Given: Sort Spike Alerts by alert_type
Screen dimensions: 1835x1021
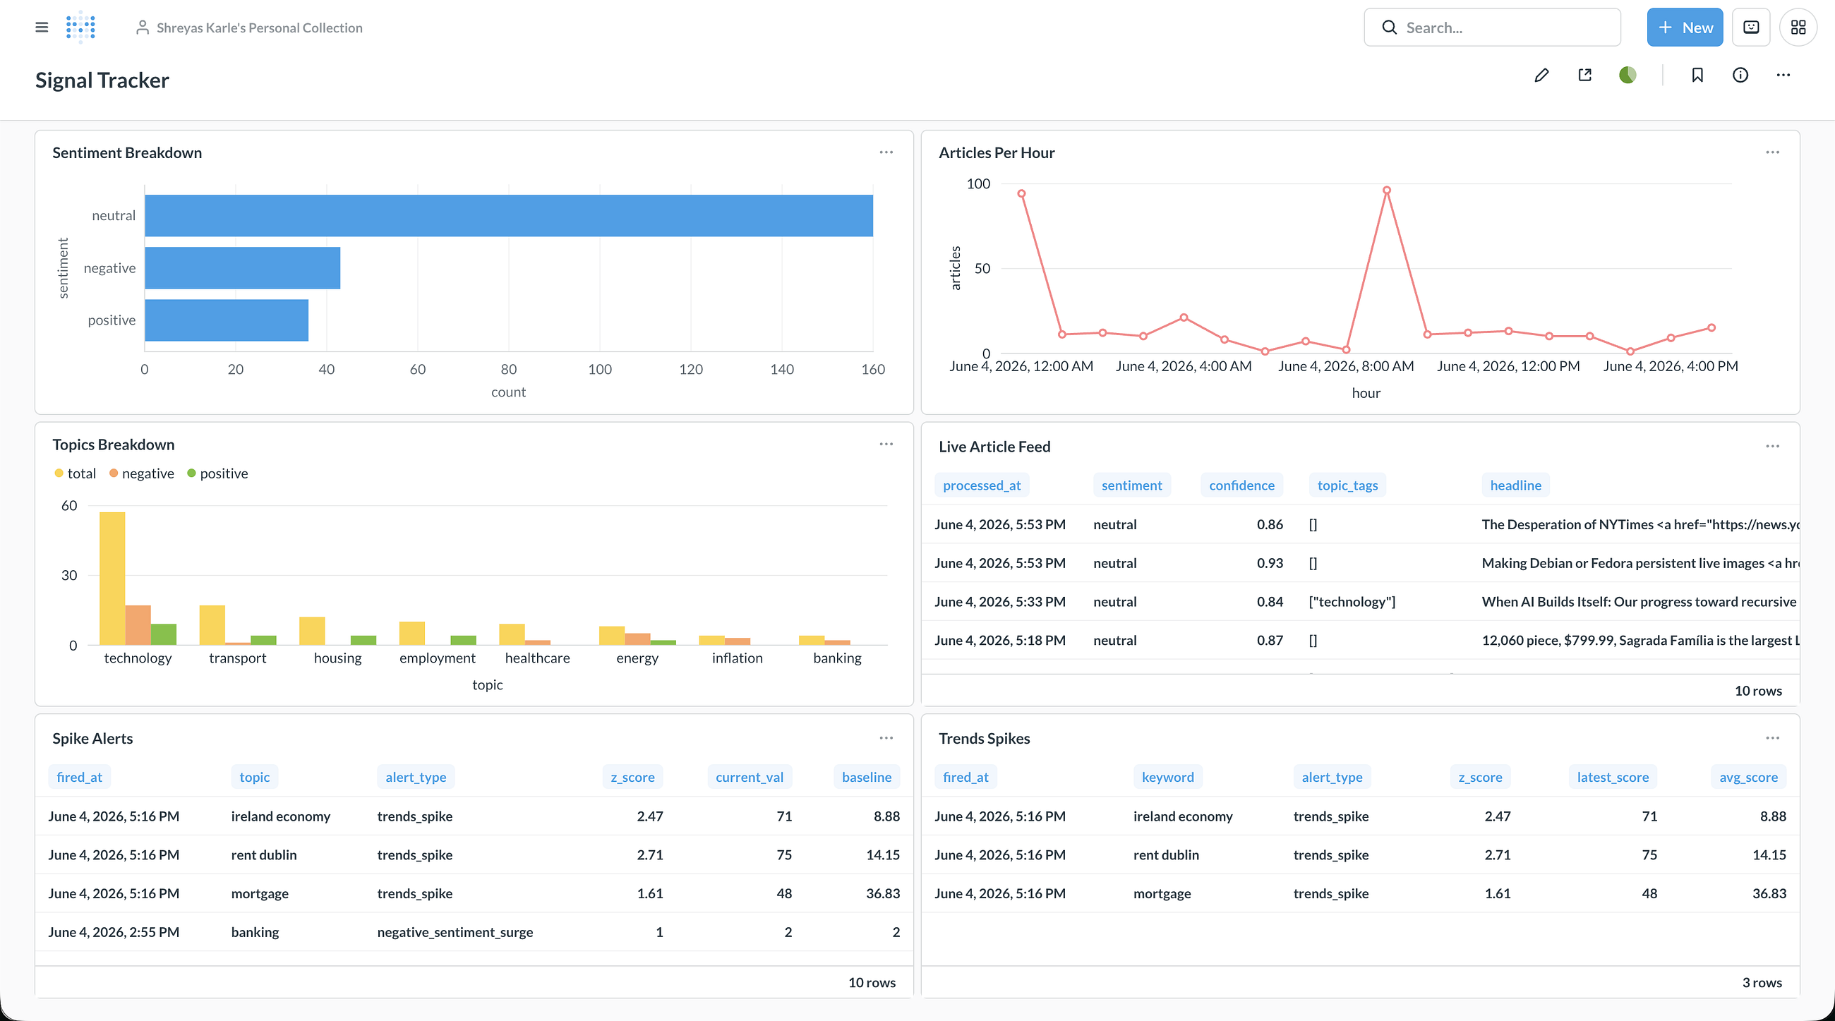Looking at the screenshot, I should 415,778.
